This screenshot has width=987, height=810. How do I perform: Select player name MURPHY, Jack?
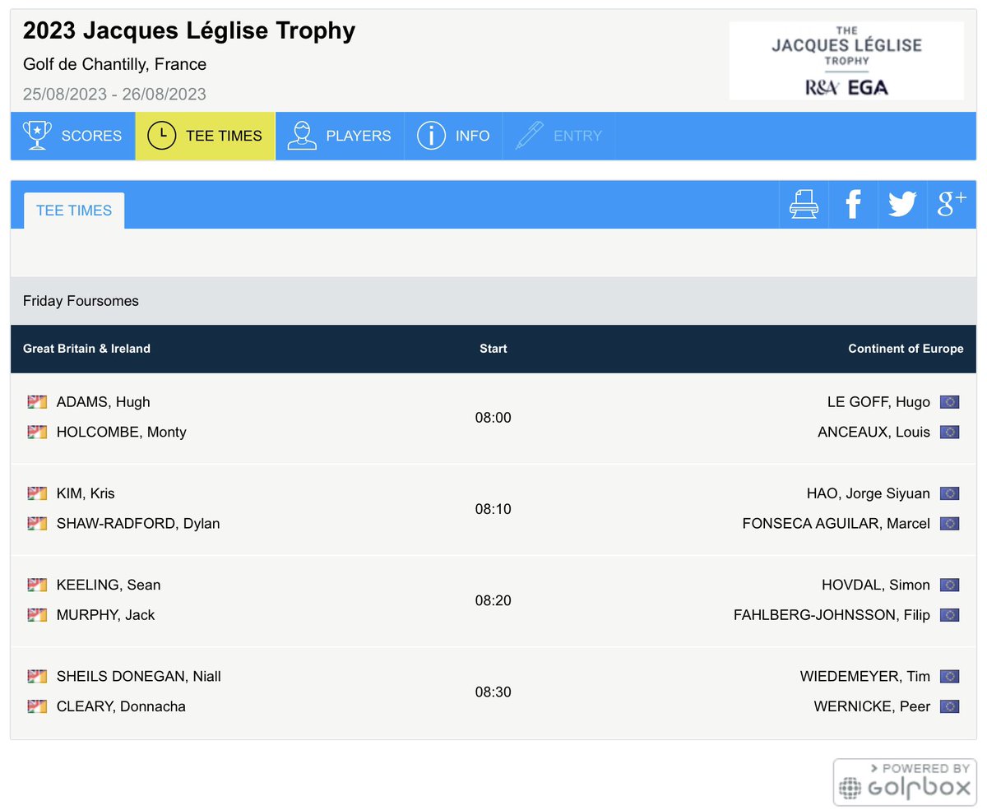point(106,614)
